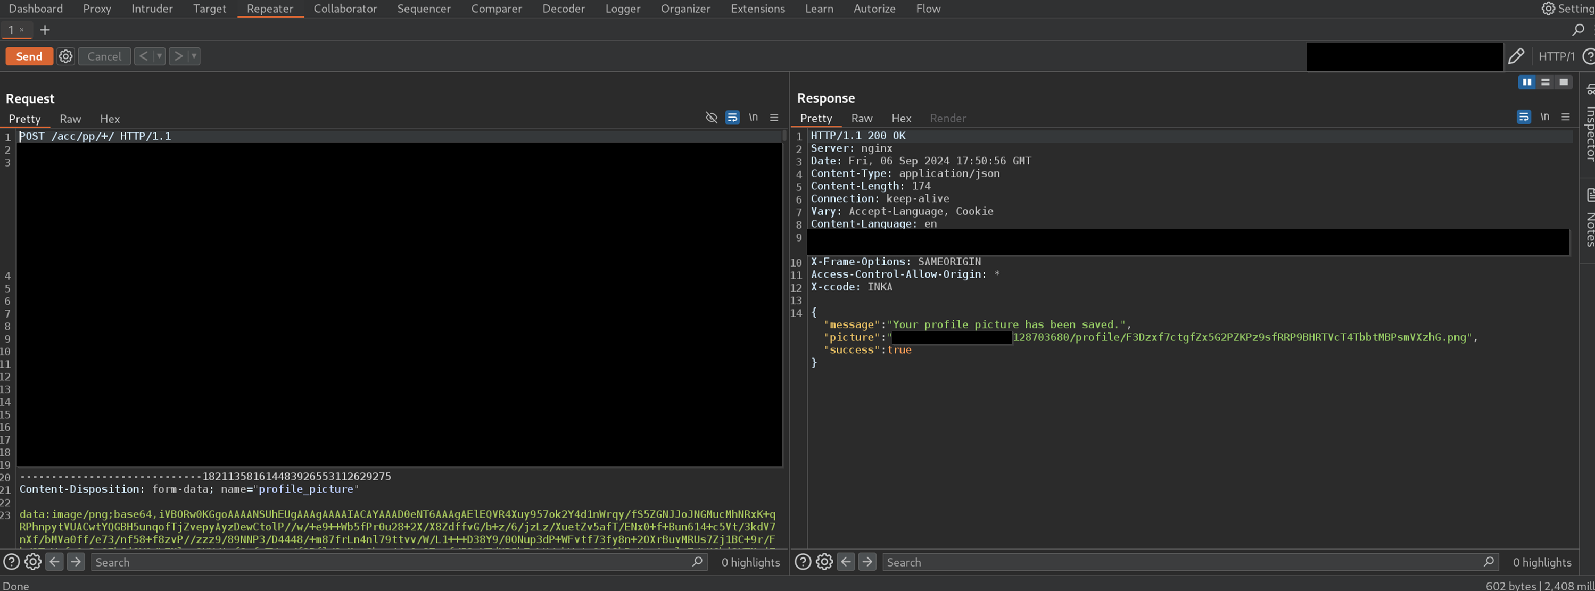1595x591 pixels.
Task: Open the Notes side panel
Action: (1589, 218)
